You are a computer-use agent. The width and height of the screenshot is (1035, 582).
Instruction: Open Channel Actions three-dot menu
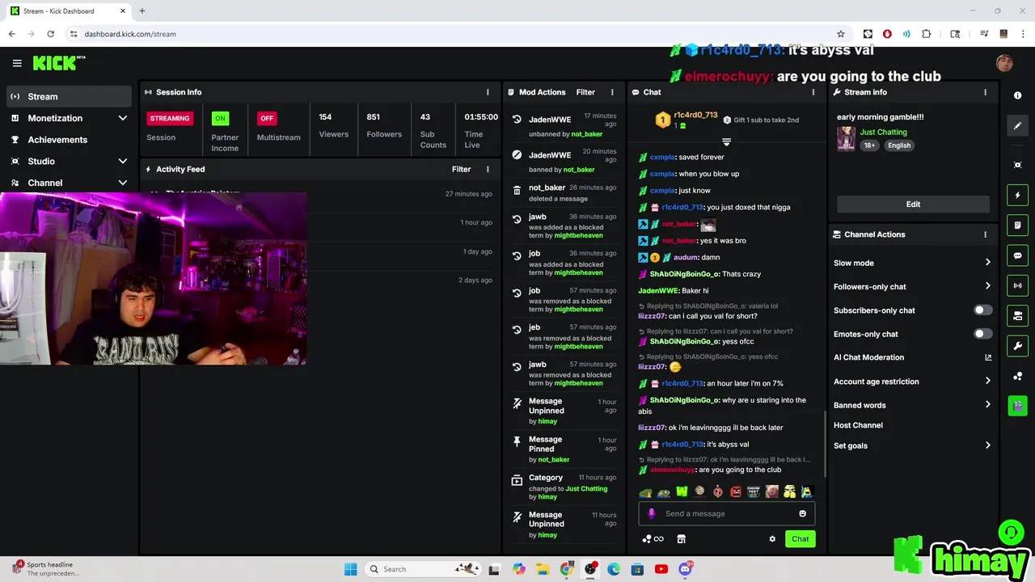pos(985,234)
